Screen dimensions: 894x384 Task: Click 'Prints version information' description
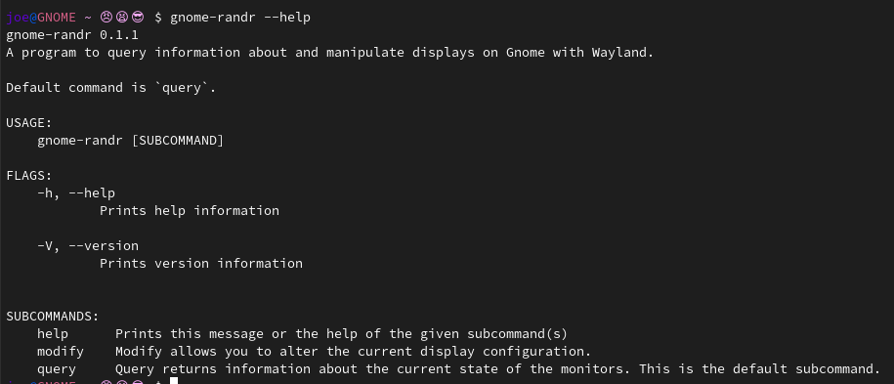(x=201, y=263)
